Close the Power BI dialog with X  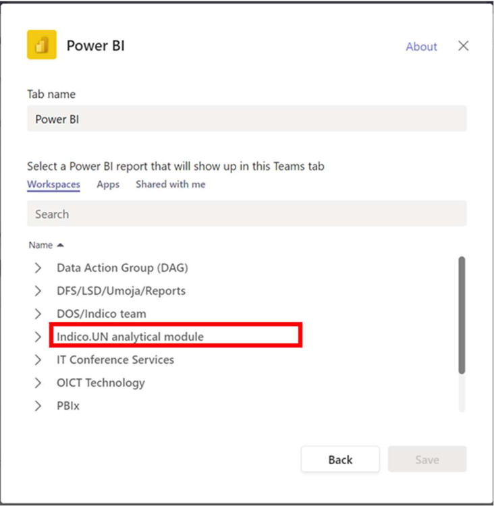[464, 46]
